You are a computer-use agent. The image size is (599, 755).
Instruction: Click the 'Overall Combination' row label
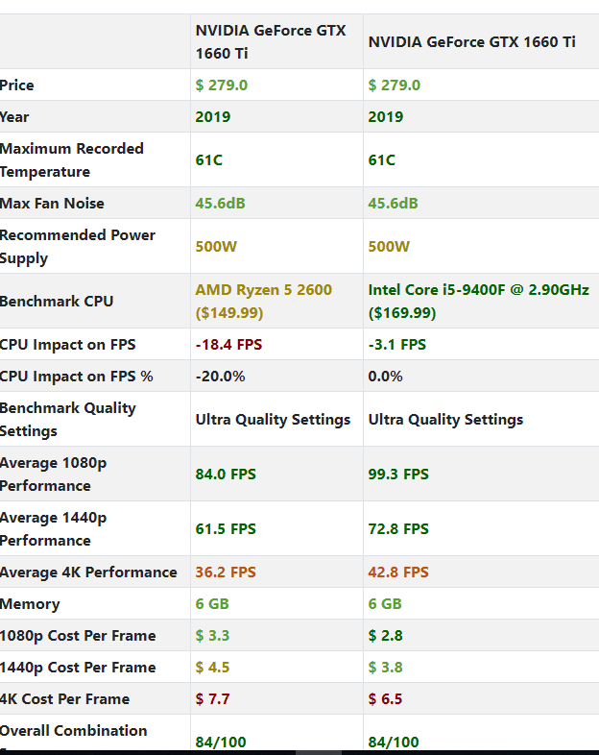coord(74,731)
